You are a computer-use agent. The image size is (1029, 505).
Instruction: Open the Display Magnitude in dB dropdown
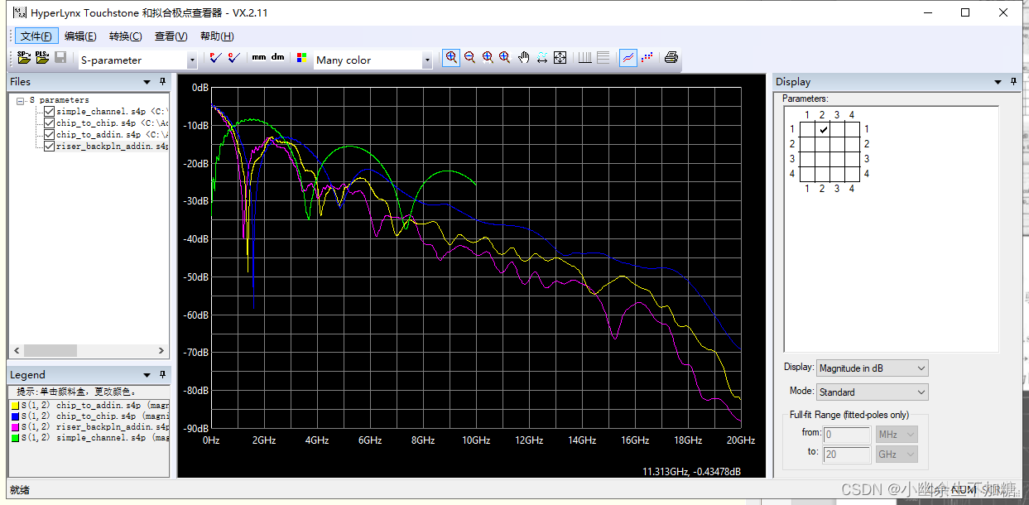coord(872,368)
